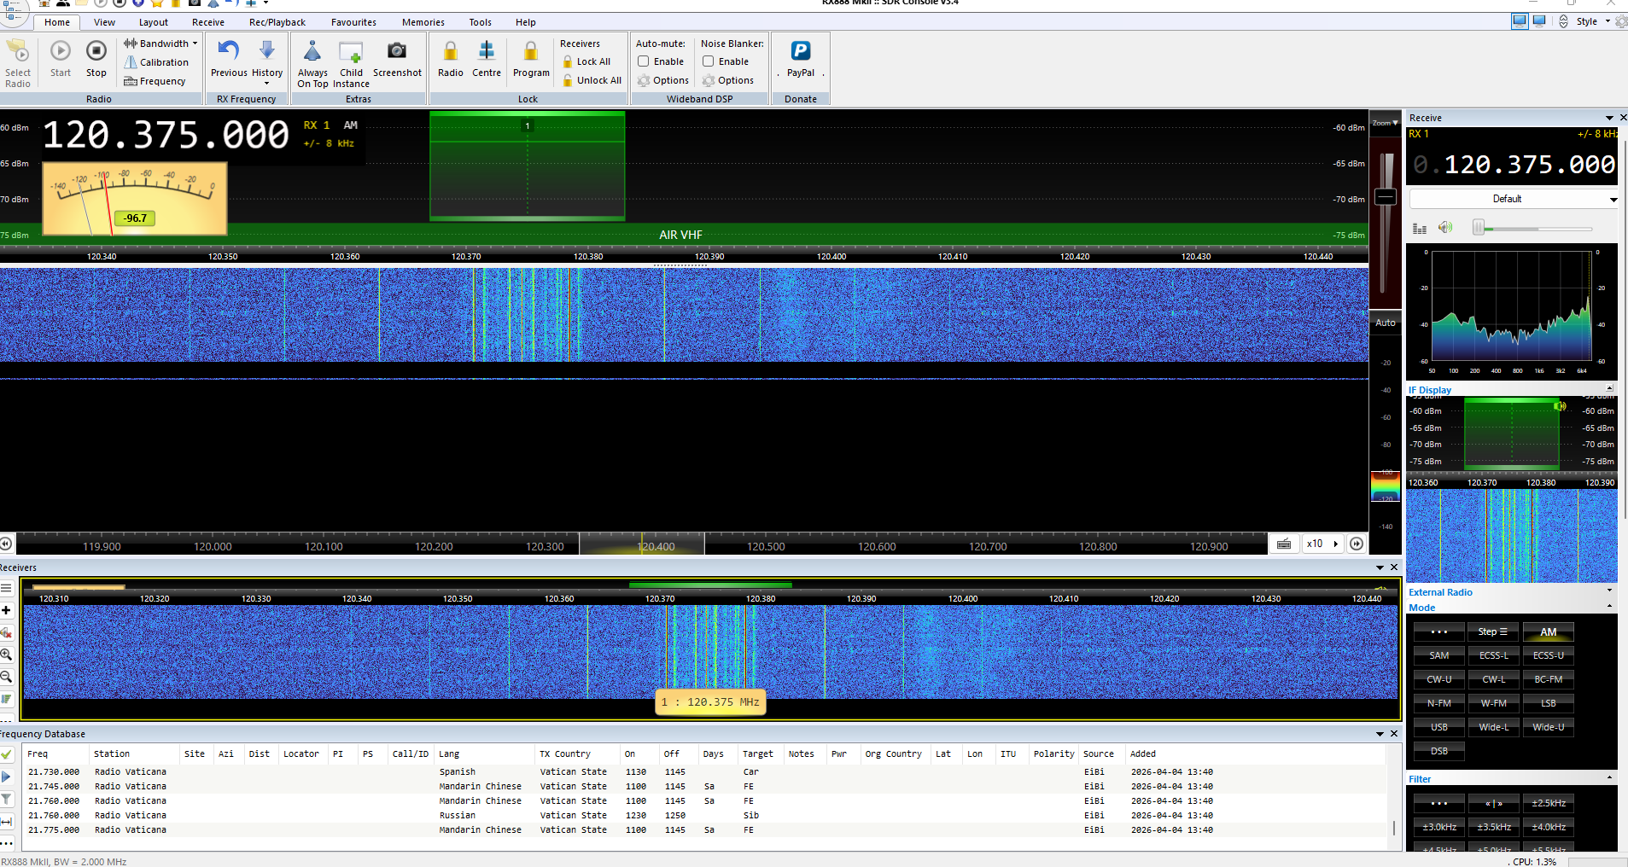Open the Style dropdown

tap(1593, 21)
